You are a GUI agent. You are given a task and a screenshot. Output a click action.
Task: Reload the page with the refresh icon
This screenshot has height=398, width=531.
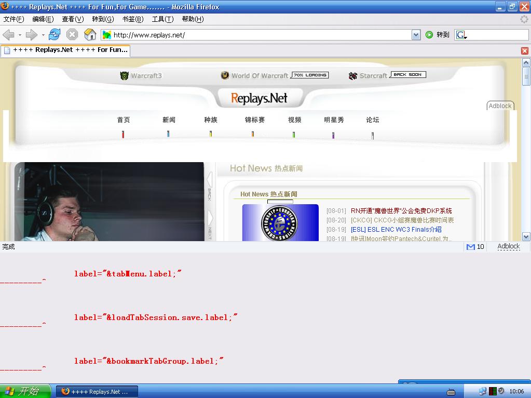click(x=55, y=35)
